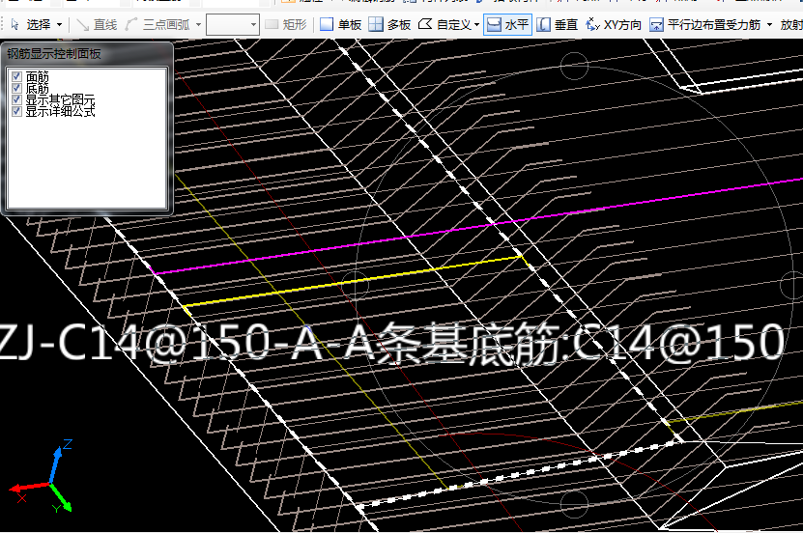The image size is (803, 533).
Task: Click the 钢筋显示控制面板 panel title bar
Action: point(87,54)
